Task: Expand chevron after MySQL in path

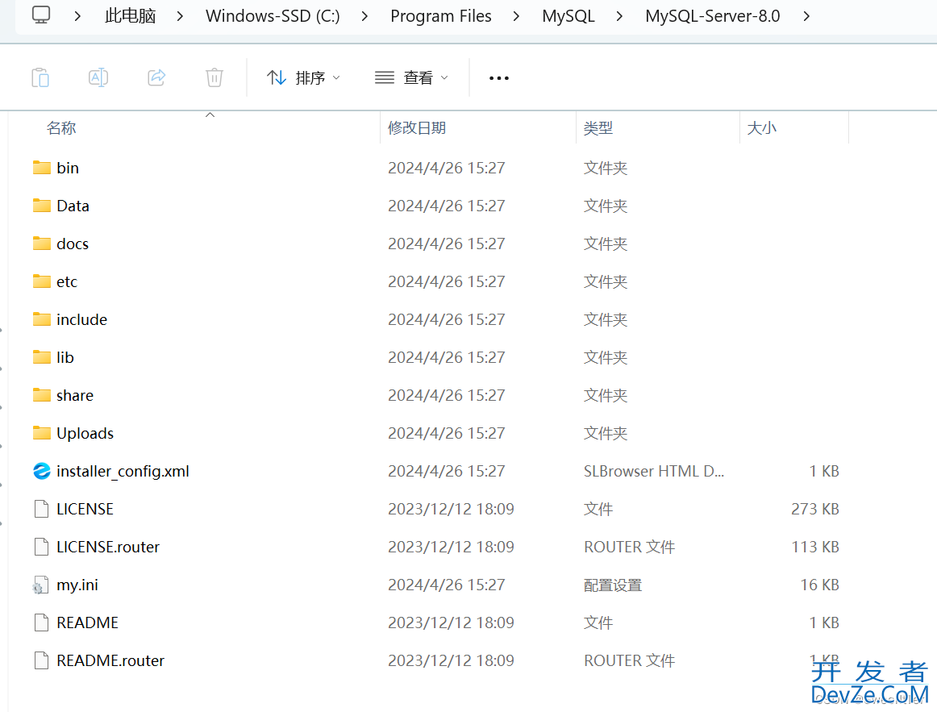Action: tap(619, 16)
